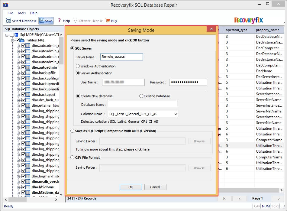The height and width of the screenshot is (211, 287).
Task: Open the 'please click here' help link
Action: click(x=113, y=149)
